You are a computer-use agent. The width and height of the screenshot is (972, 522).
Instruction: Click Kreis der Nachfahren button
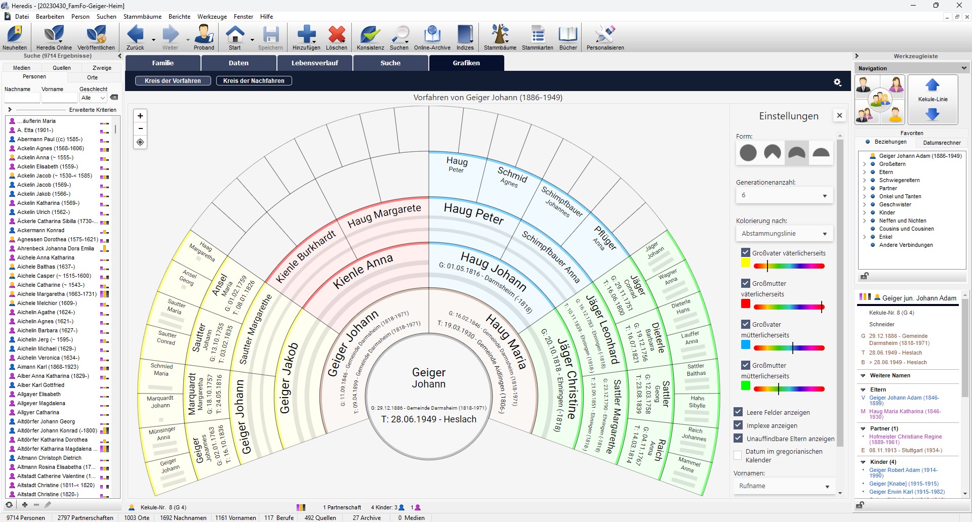coord(254,81)
